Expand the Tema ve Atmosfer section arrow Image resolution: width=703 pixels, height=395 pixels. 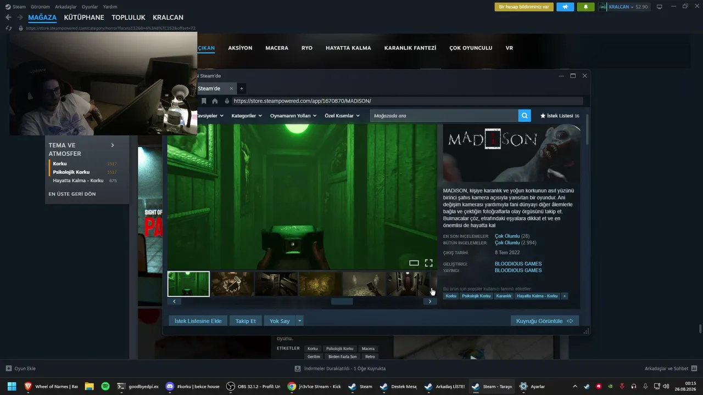(x=113, y=145)
